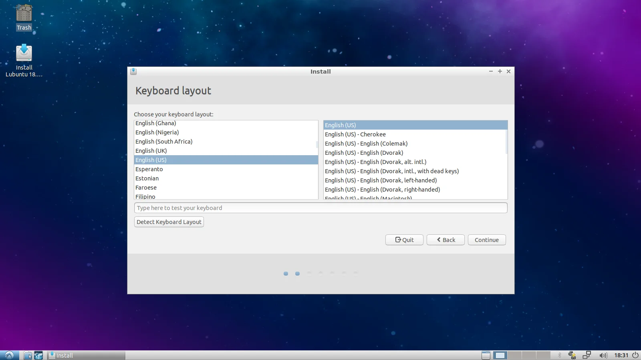641x360 pixels.
Task: Launch the file manager from the taskbar
Action: click(28, 355)
